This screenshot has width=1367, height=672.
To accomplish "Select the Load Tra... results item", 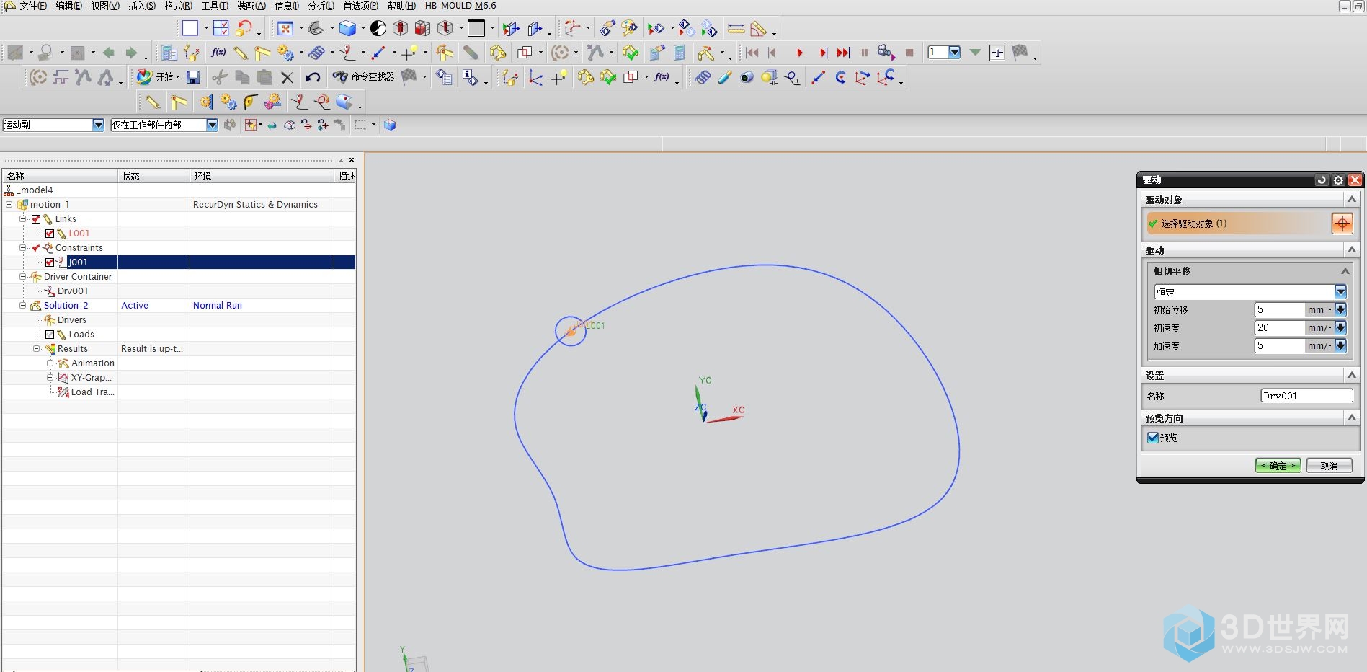I will tap(92, 392).
